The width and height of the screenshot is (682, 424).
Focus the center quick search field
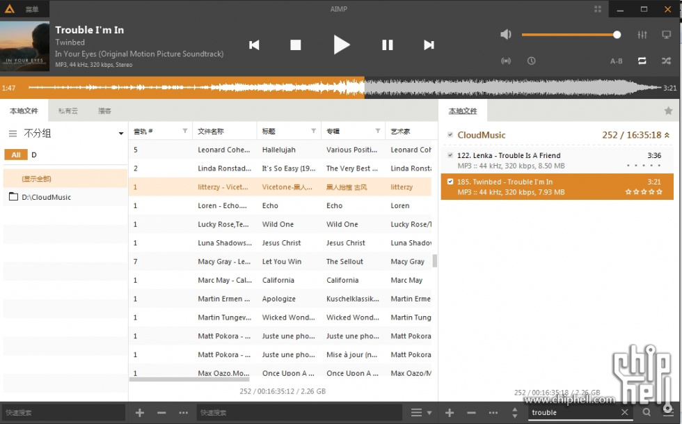pyautogui.click(x=300, y=413)
